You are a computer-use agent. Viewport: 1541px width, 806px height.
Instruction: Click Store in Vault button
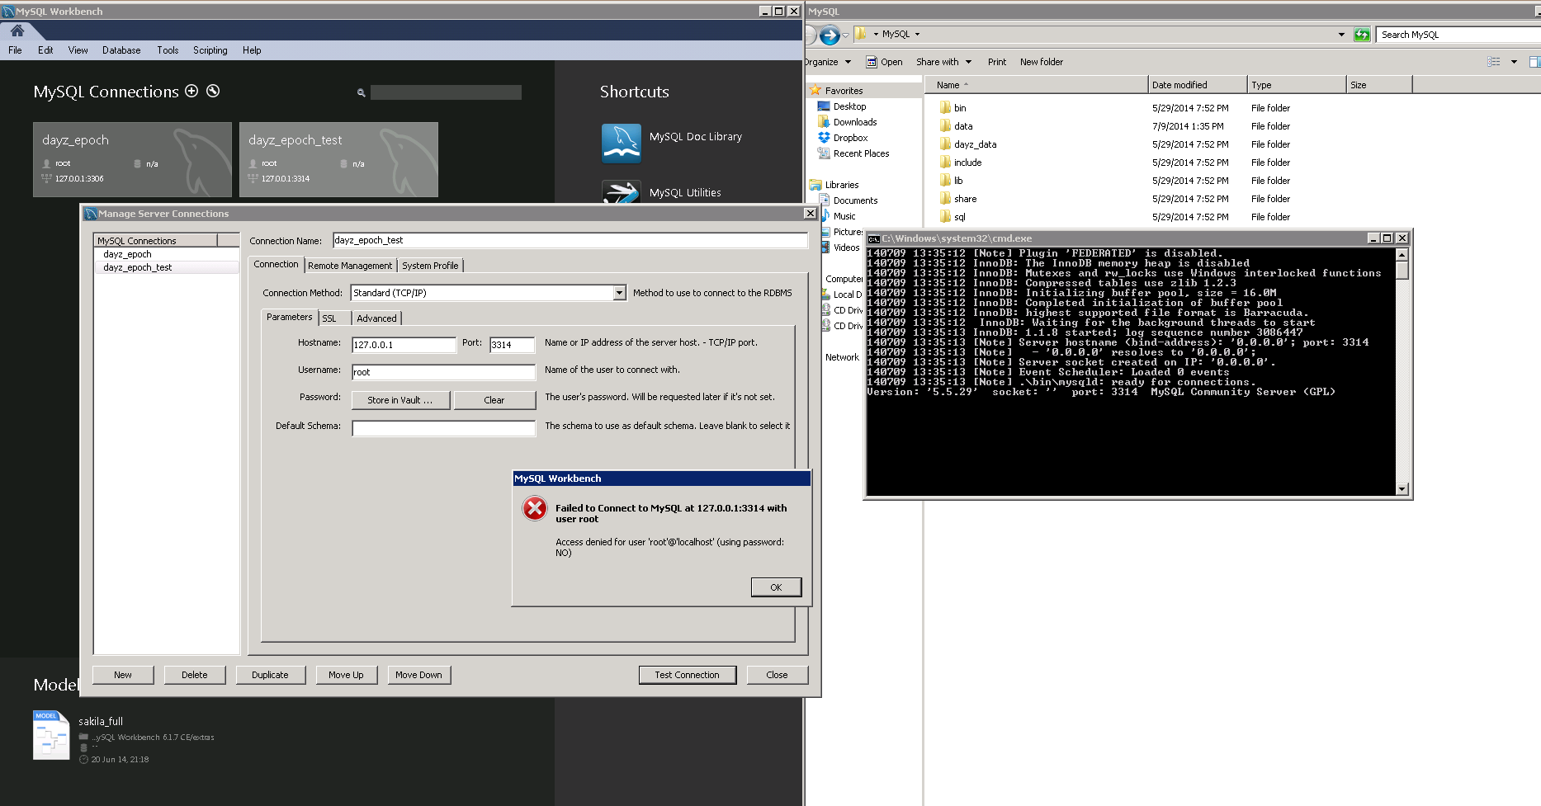click(400, 400)
